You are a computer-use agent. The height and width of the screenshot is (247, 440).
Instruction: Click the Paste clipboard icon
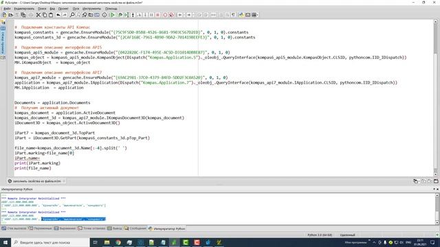(51, 15)
